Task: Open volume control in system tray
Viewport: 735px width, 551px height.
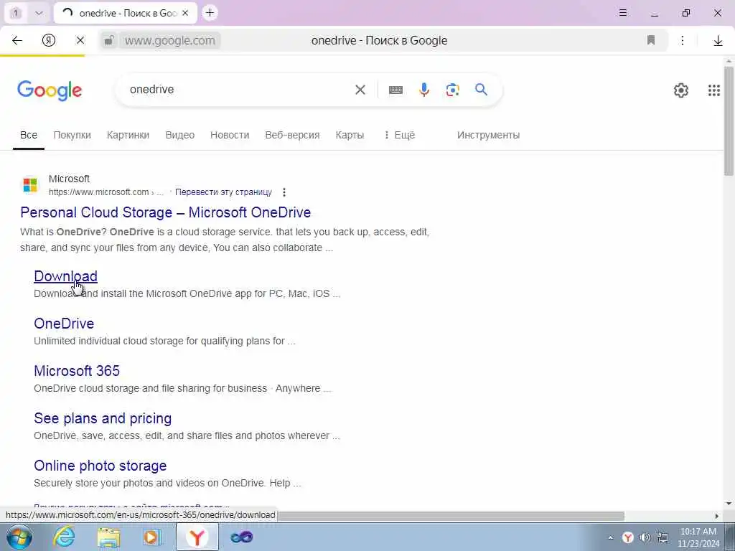Action: pos(645,537)
